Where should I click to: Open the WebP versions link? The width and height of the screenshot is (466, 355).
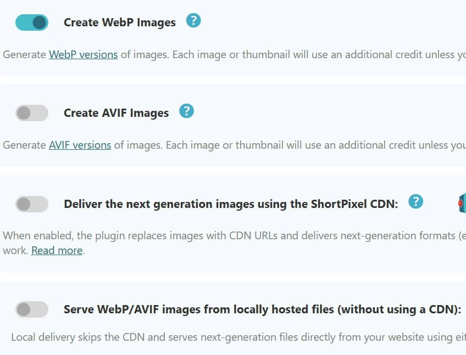point(83,55)
